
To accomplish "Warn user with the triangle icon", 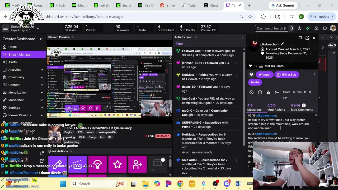I will [268, 92].
